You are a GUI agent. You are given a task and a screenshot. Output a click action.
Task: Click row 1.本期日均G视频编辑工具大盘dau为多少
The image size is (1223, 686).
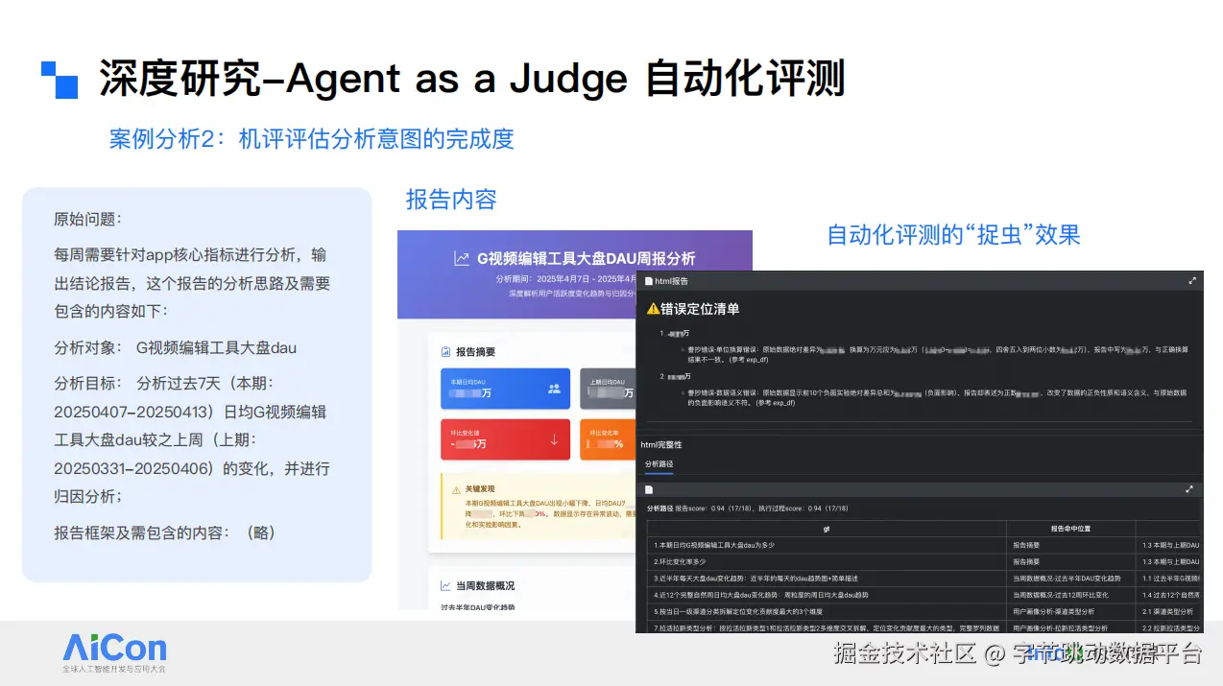pos(827,544)
